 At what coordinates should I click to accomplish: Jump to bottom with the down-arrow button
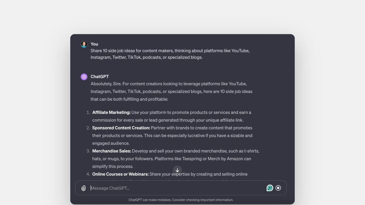[177, 170]
